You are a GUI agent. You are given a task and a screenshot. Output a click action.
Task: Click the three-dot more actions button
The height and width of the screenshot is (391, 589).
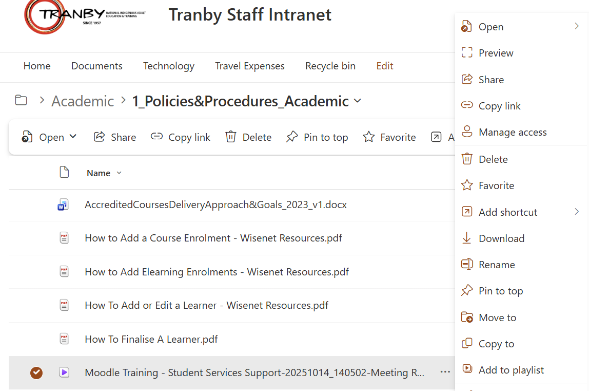tap(445, 373)
